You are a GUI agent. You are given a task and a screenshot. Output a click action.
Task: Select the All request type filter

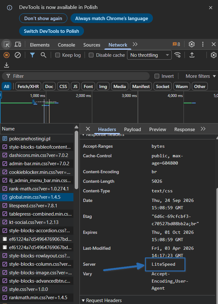click(7, 86)
